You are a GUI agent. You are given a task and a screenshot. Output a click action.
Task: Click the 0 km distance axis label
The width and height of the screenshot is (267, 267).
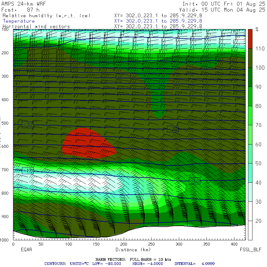coord(13,244)
